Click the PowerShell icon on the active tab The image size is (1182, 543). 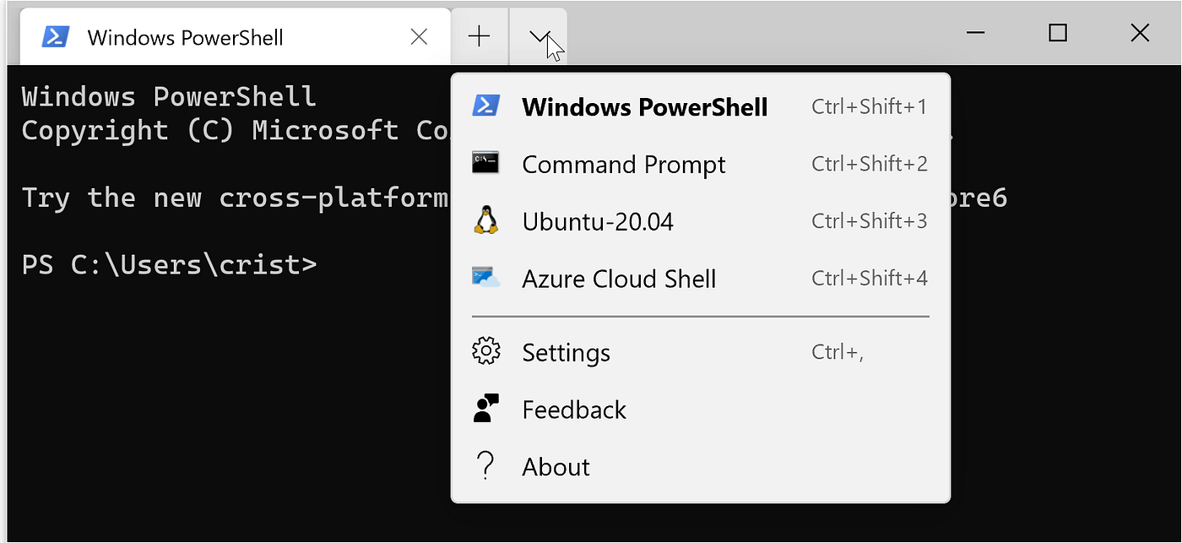(x=56, y=36)
